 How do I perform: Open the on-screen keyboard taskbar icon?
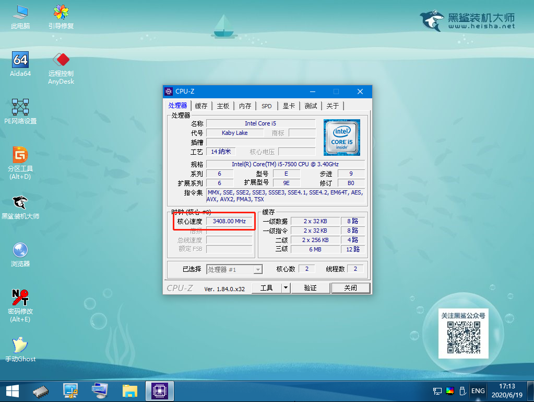click(100, 392)
